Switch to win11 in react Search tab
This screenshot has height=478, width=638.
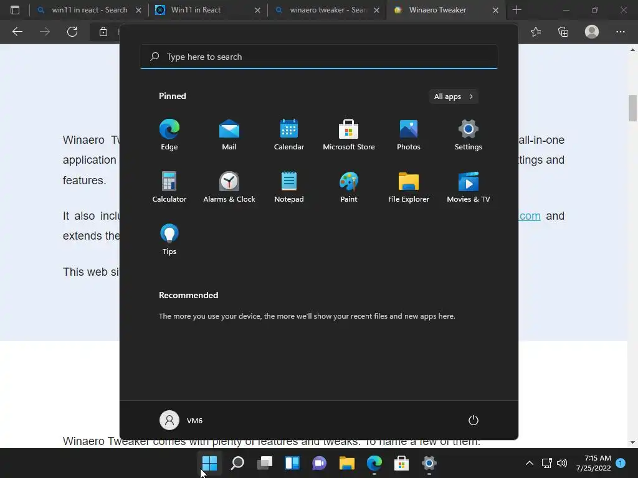(x=89, y=10)
